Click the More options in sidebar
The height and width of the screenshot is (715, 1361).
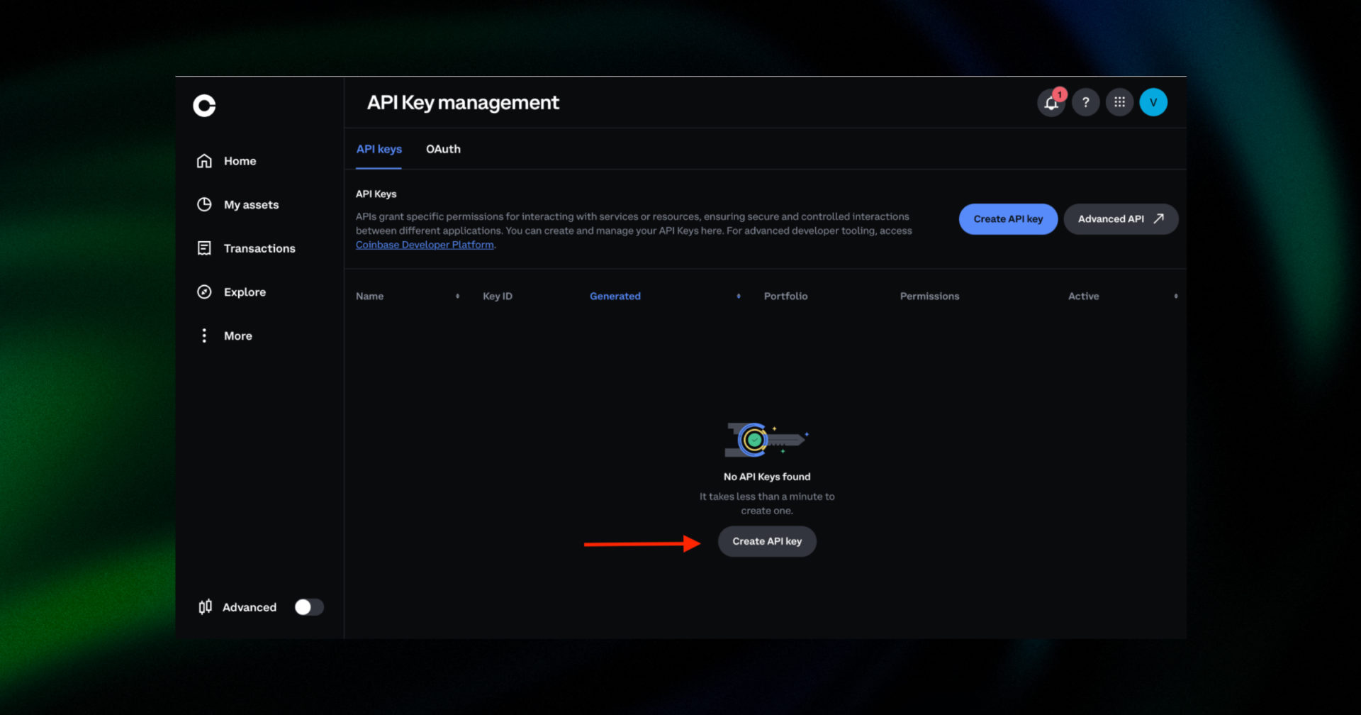pyautogui.click(x=237, y=335)
